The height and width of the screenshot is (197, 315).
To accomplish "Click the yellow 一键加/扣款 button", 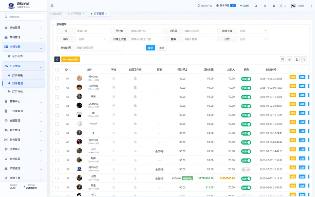I will tap(71, 59).
